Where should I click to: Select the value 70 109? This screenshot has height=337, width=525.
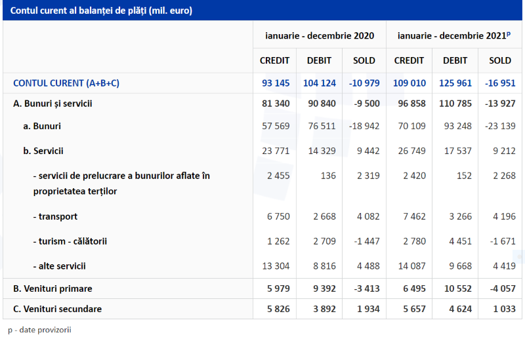[412, 126]
